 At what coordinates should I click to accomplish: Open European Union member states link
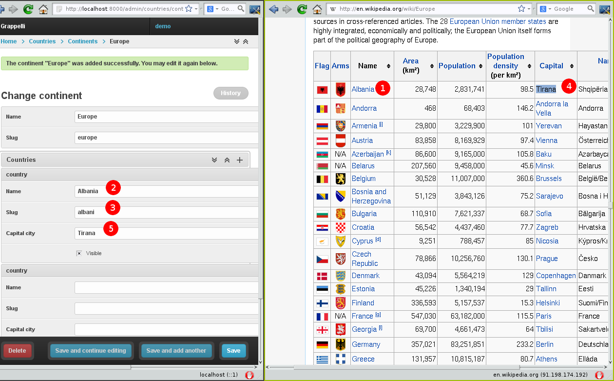497,21
